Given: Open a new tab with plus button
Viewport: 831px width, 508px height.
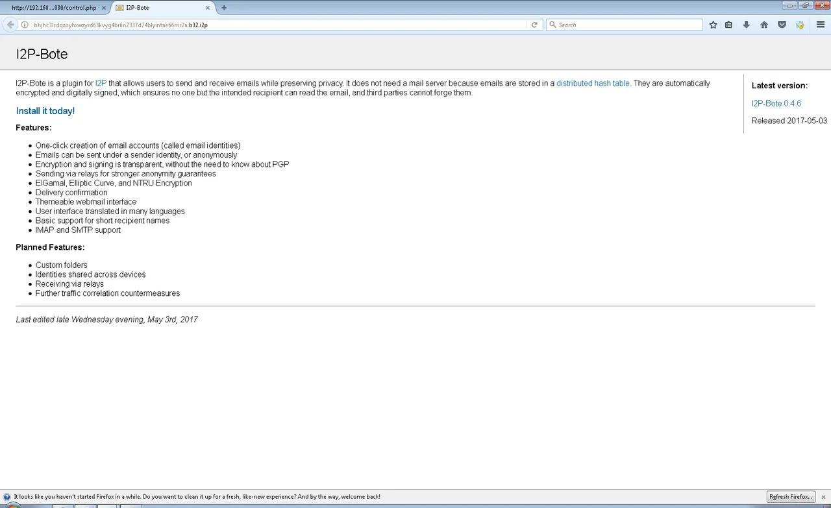Looking at the screenshot, I should pos(224,8).
